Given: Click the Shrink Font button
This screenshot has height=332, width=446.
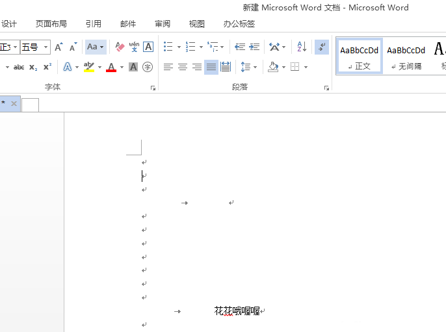Looking at the screenshot, I should (x=73, y=47).
